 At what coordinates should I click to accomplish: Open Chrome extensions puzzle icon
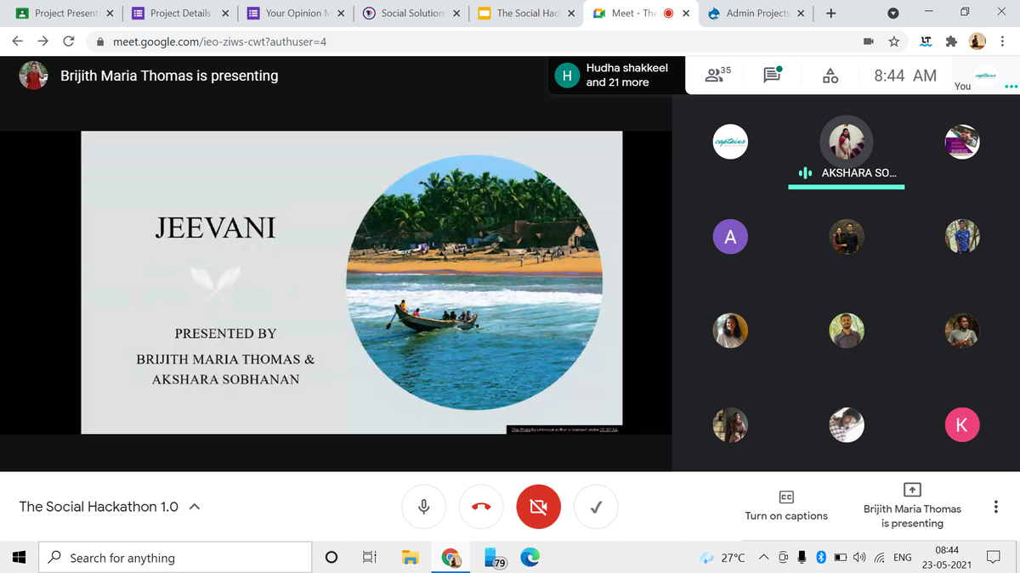[949, 42]
